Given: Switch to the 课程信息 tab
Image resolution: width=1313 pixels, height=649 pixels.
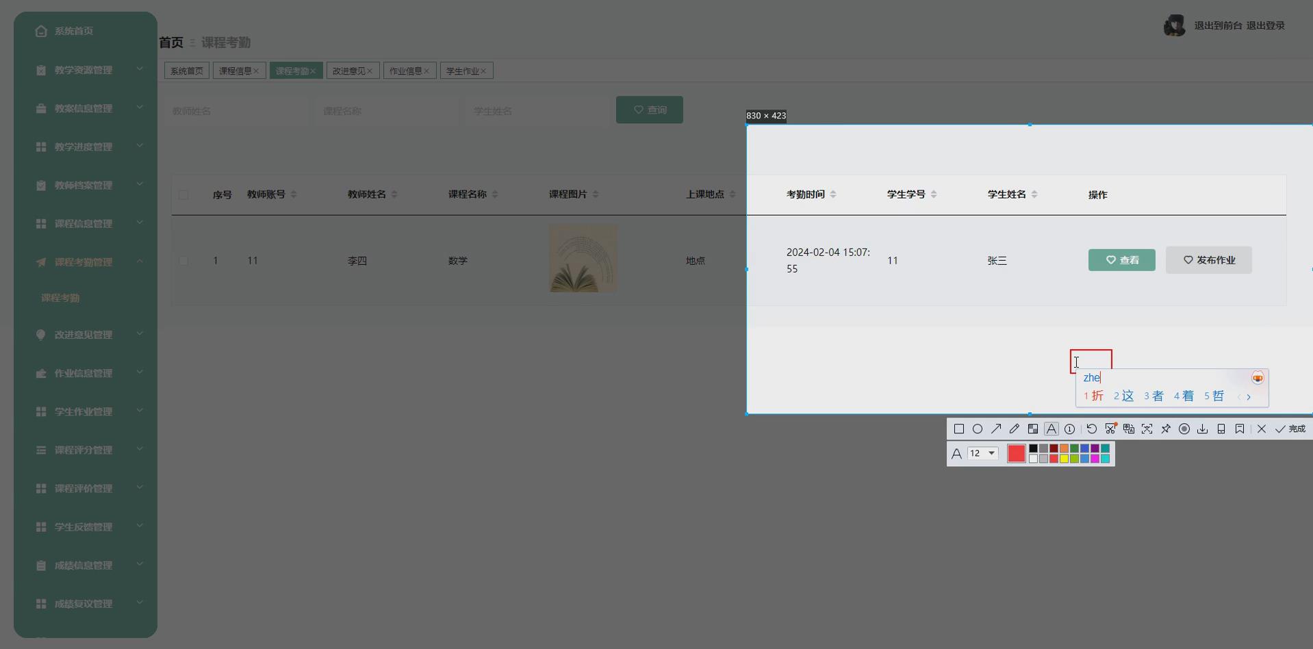Looking at the screenshot, I should (x=235, y=70).
